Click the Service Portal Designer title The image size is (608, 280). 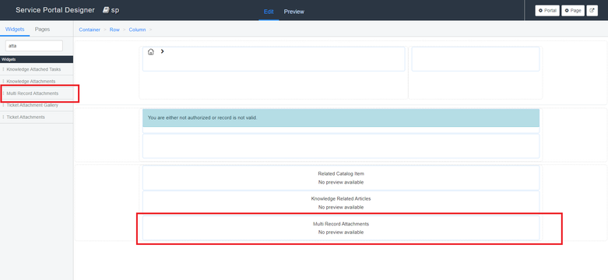point(55,10)
